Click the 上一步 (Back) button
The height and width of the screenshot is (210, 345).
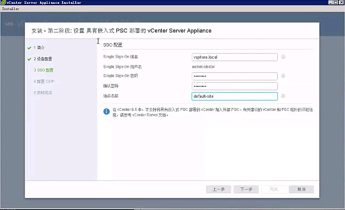coord(218,189)
